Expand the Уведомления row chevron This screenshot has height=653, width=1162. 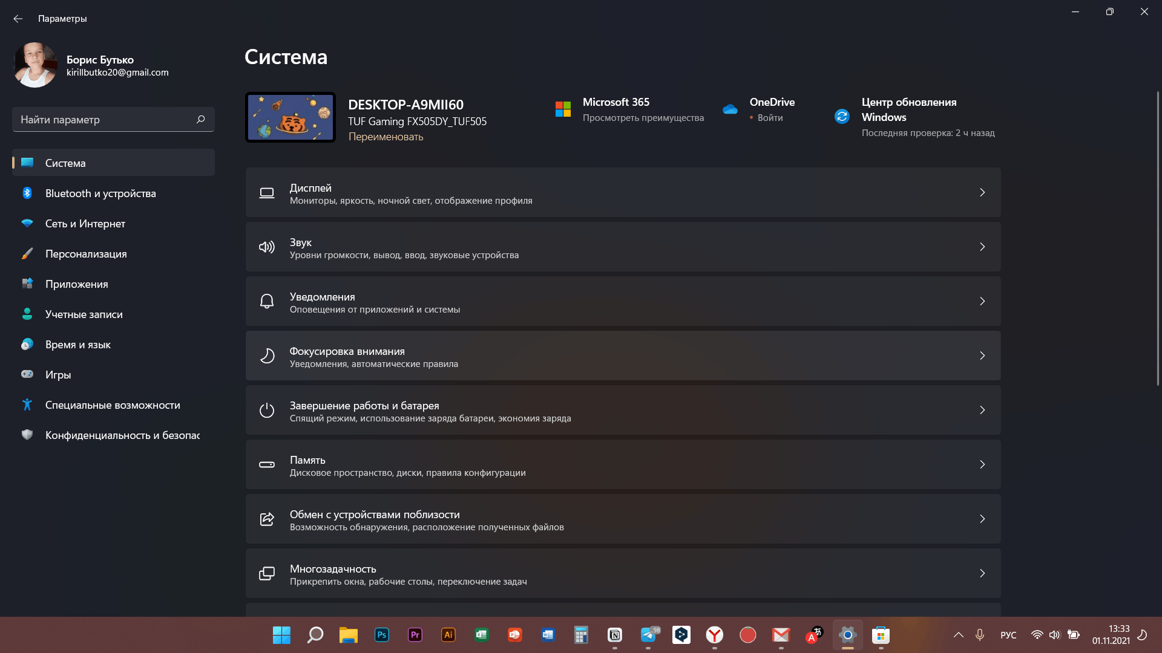982,301
